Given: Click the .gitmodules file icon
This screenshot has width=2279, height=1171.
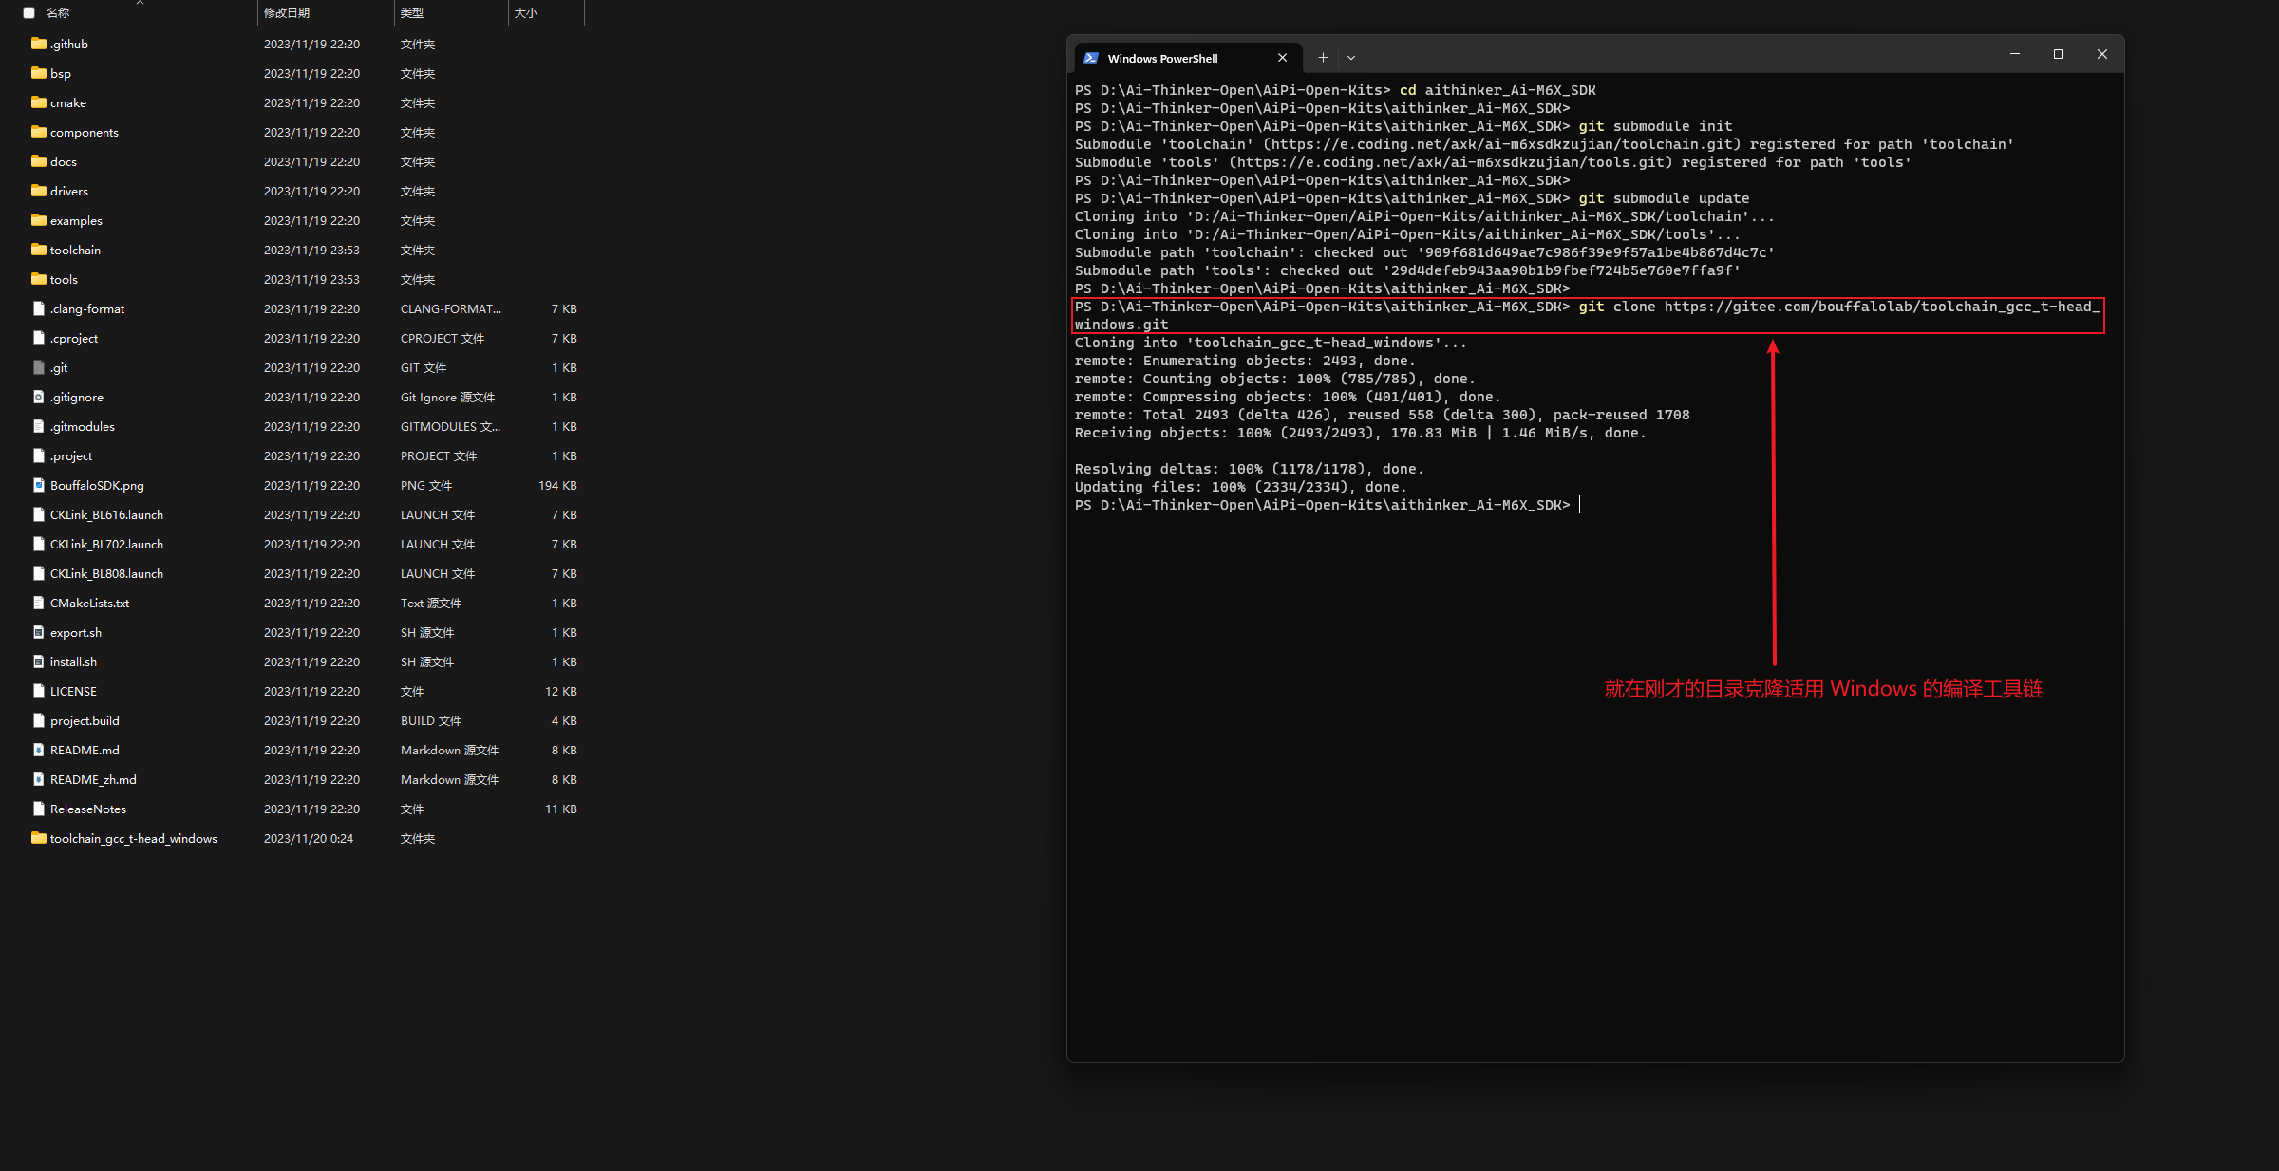Looking at the screenshot, I should point(38,426).
